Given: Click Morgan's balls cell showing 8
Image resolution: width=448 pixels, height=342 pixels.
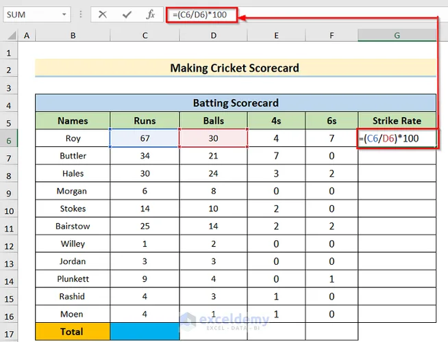Looking at the screenshot, I should [214, 191].
